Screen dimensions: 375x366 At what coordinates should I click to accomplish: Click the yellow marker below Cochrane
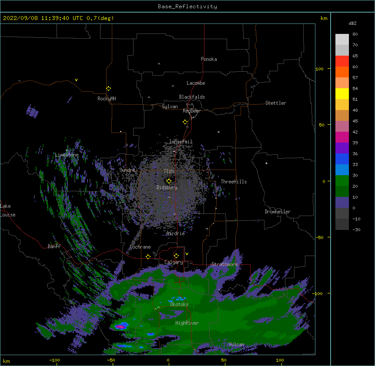click(148, 256)
